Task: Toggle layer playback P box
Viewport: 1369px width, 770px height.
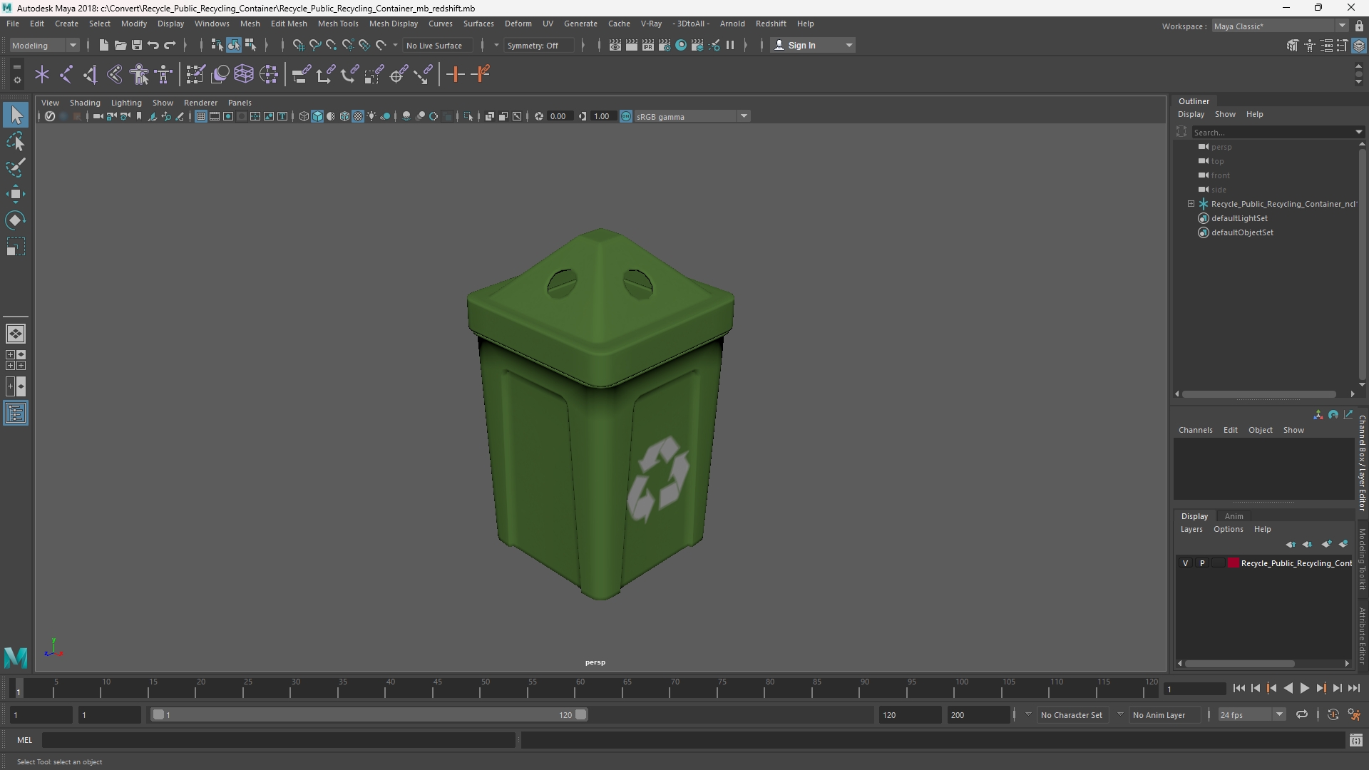Action: [x=1202, y=563]
